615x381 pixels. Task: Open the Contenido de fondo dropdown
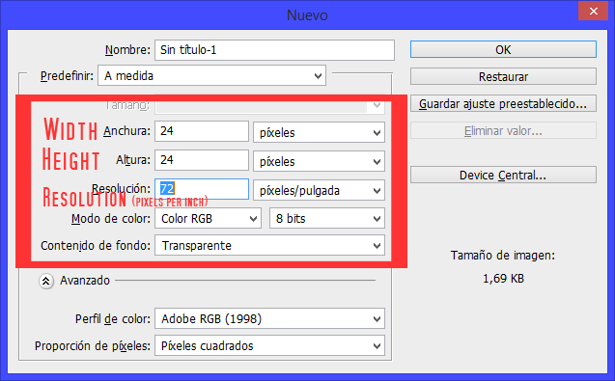(269, 245)
